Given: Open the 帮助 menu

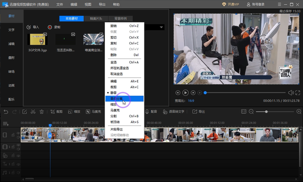Looking at the screenshot, I should pos(116,4).
